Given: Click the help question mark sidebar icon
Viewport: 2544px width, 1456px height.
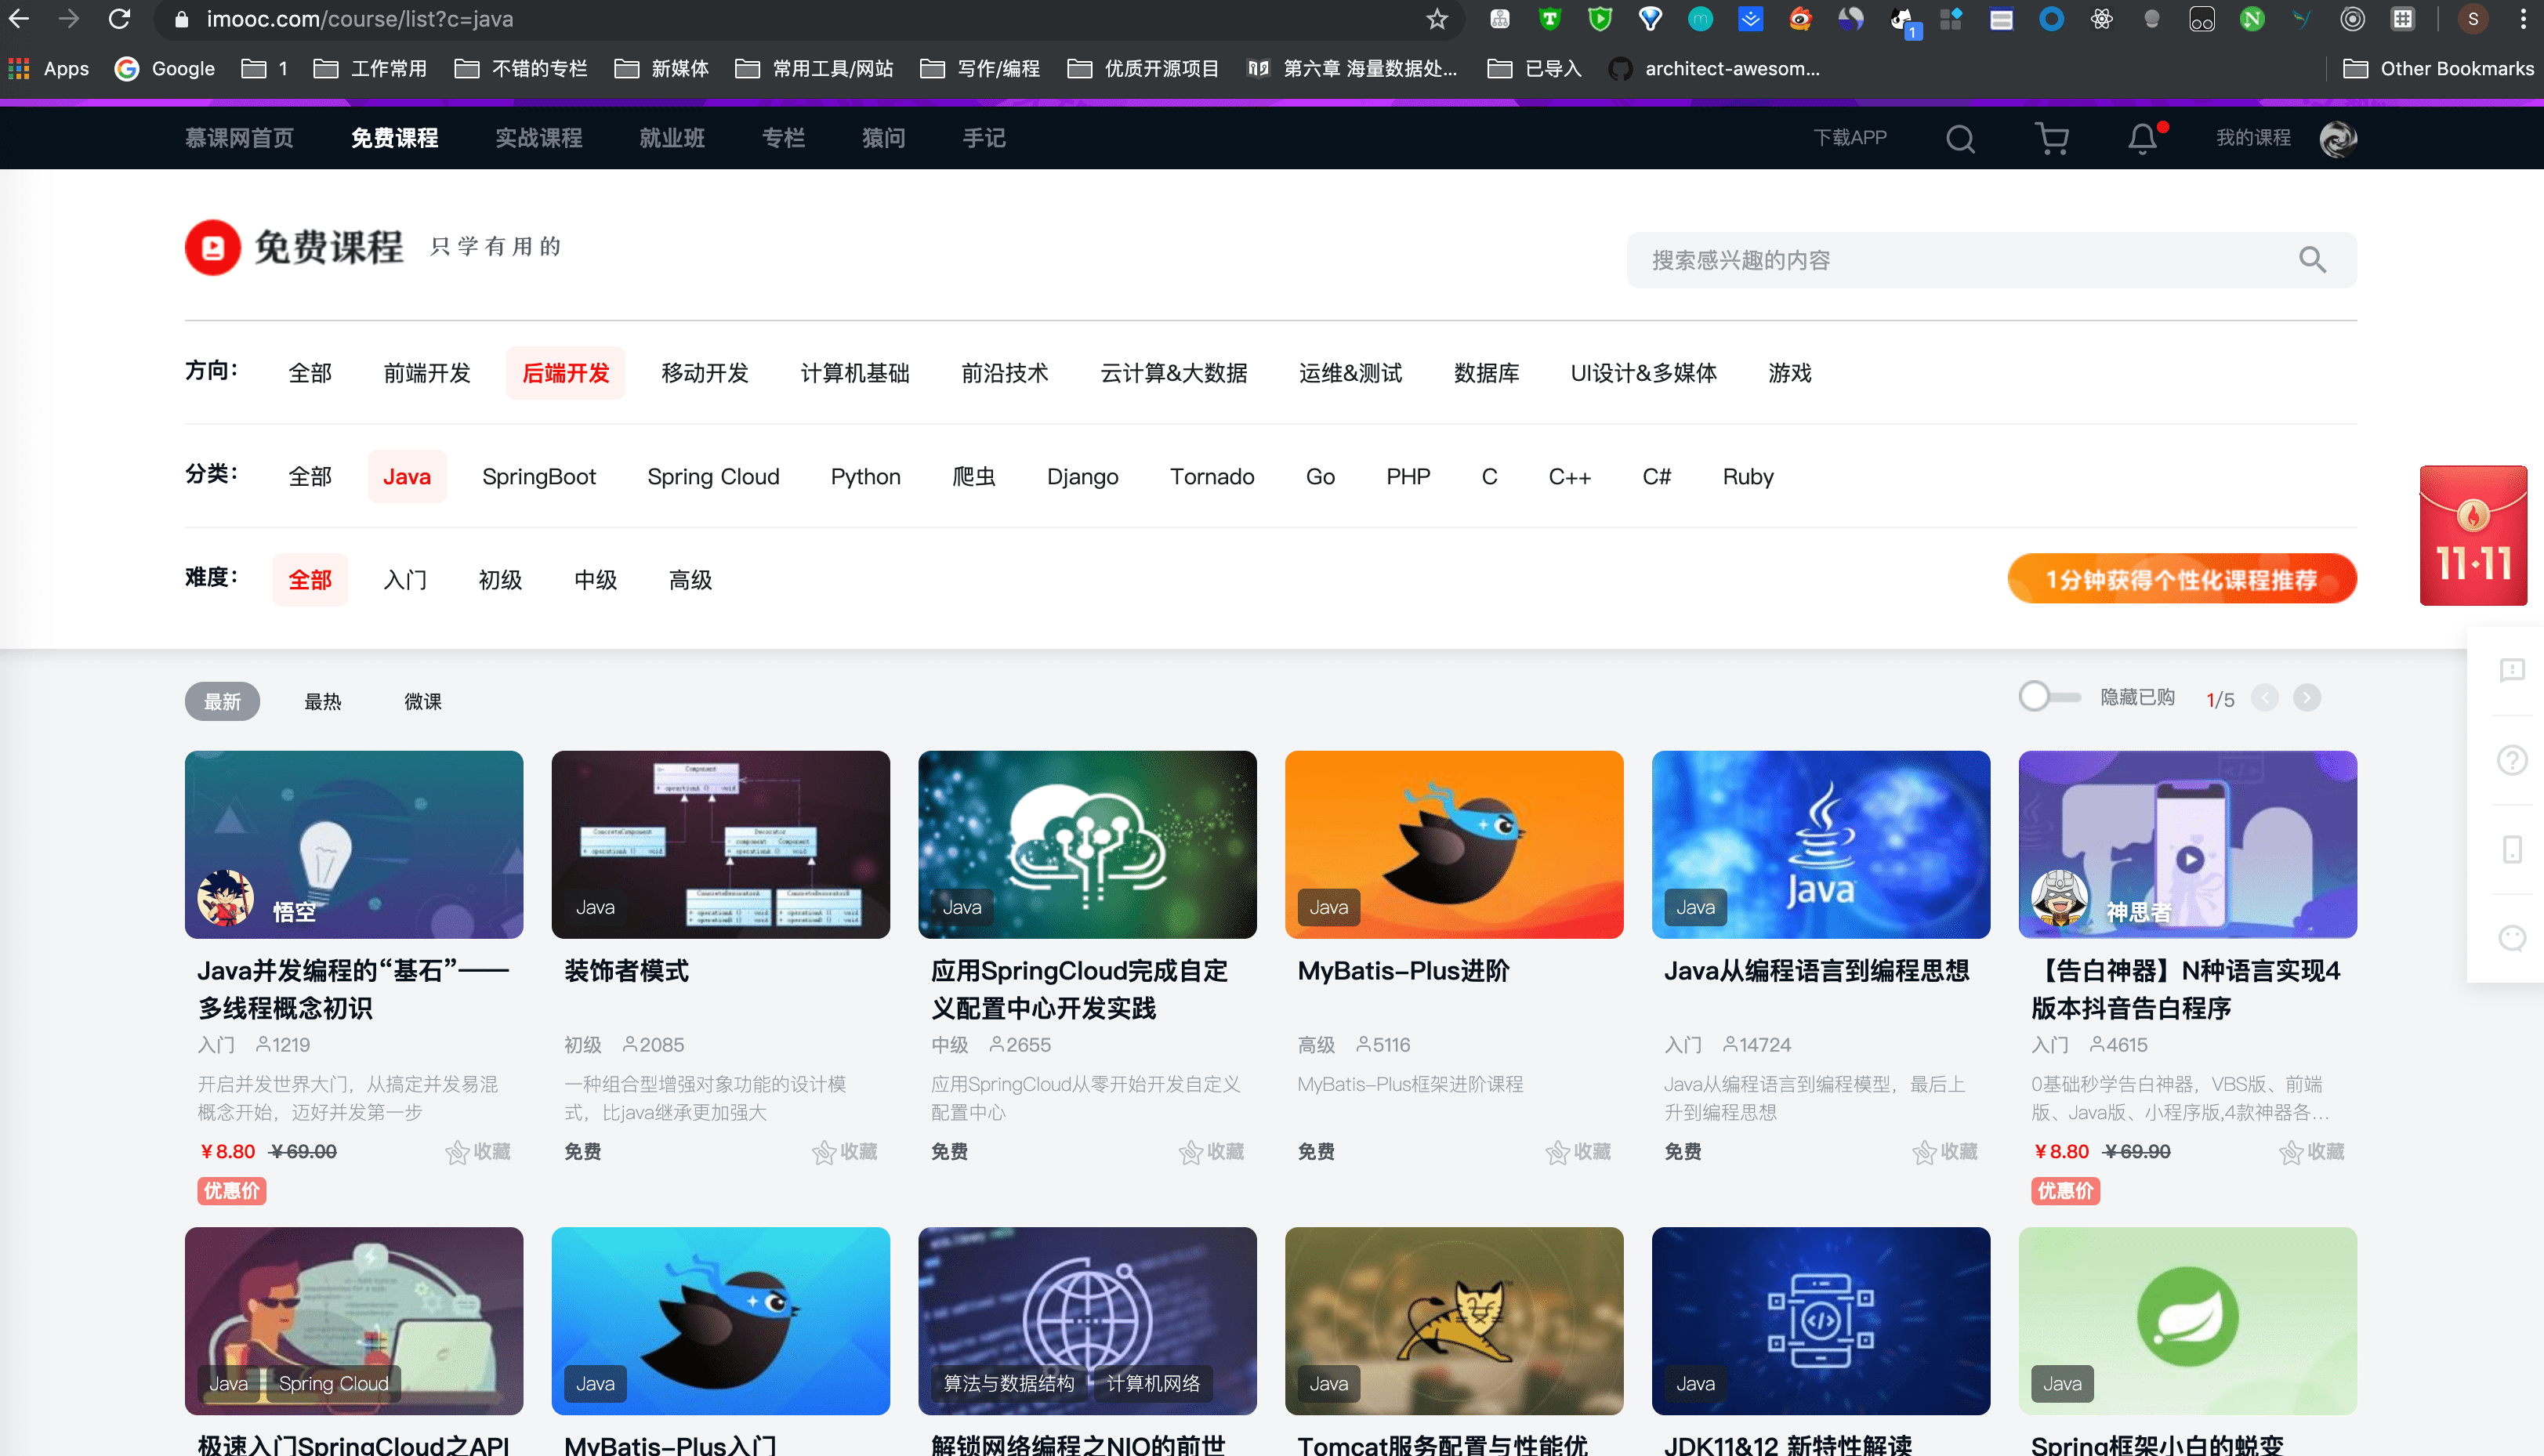Looking at the screenshot, I should pos(2511,760).
